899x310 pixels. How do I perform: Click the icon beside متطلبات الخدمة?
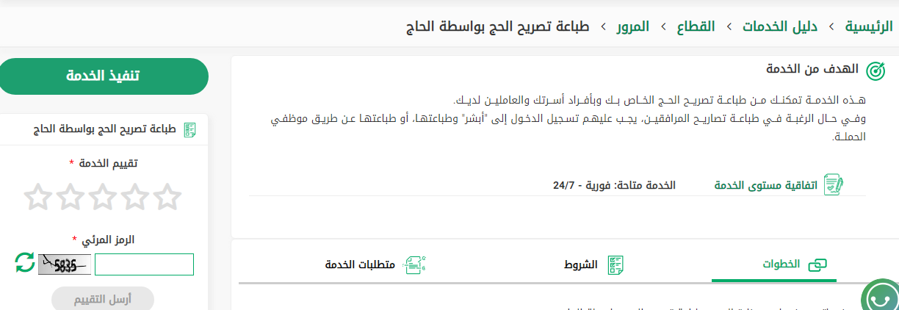point(416,264)
